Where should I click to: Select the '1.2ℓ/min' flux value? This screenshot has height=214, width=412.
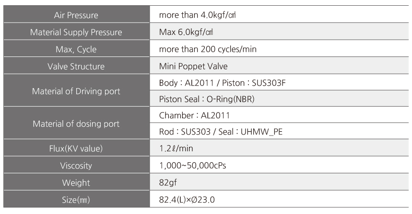(176, 148)
